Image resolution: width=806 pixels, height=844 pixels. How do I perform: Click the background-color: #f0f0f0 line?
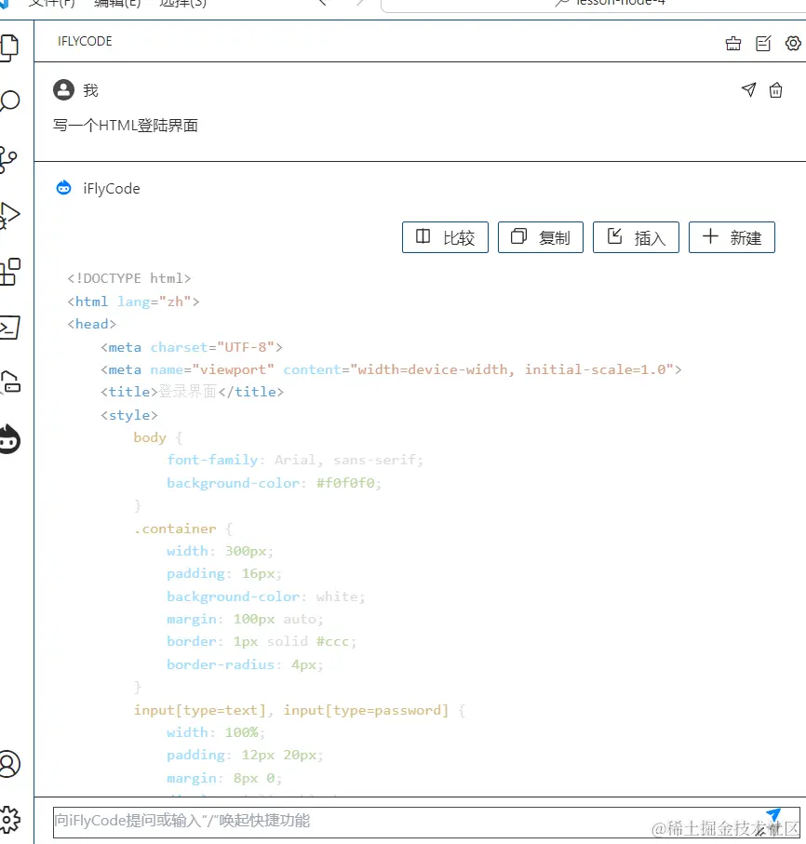click(x=274, y=483)
